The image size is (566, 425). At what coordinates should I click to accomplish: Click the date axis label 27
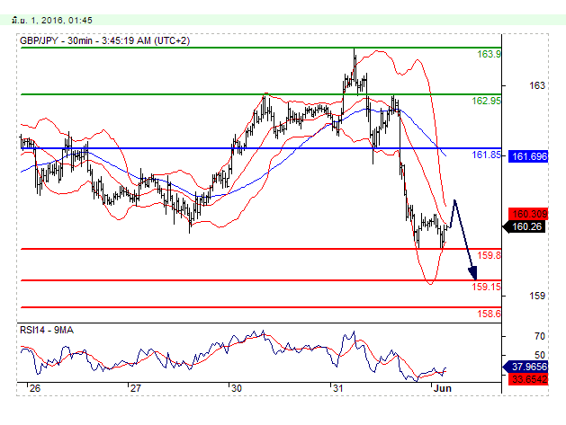click(135, 388)
